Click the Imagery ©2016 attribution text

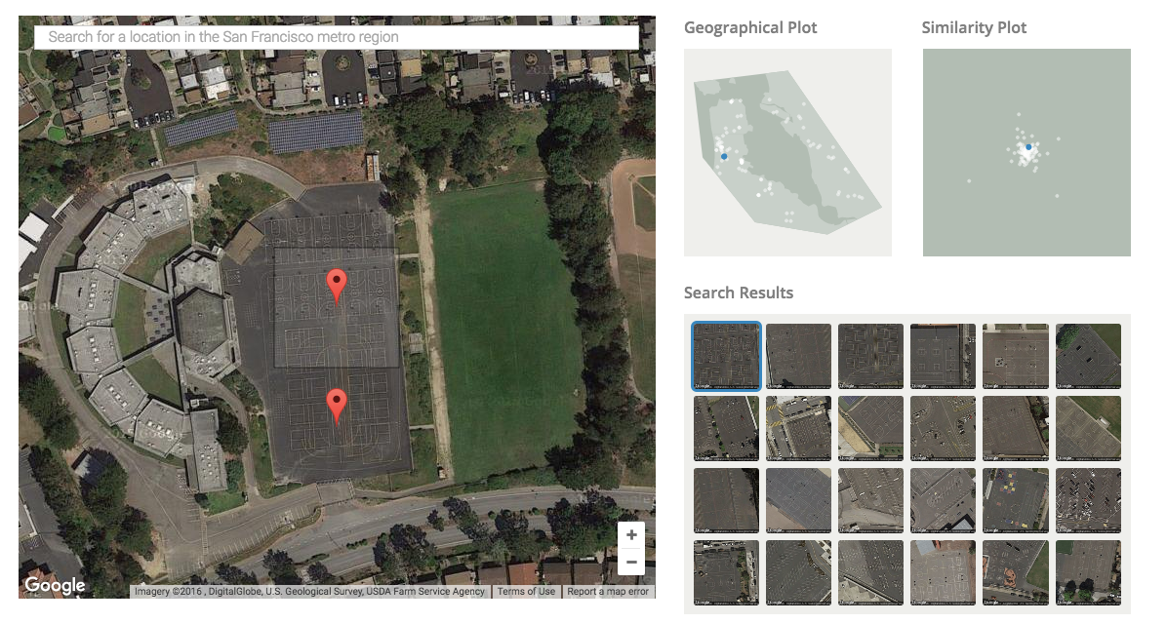click(309, 592)
